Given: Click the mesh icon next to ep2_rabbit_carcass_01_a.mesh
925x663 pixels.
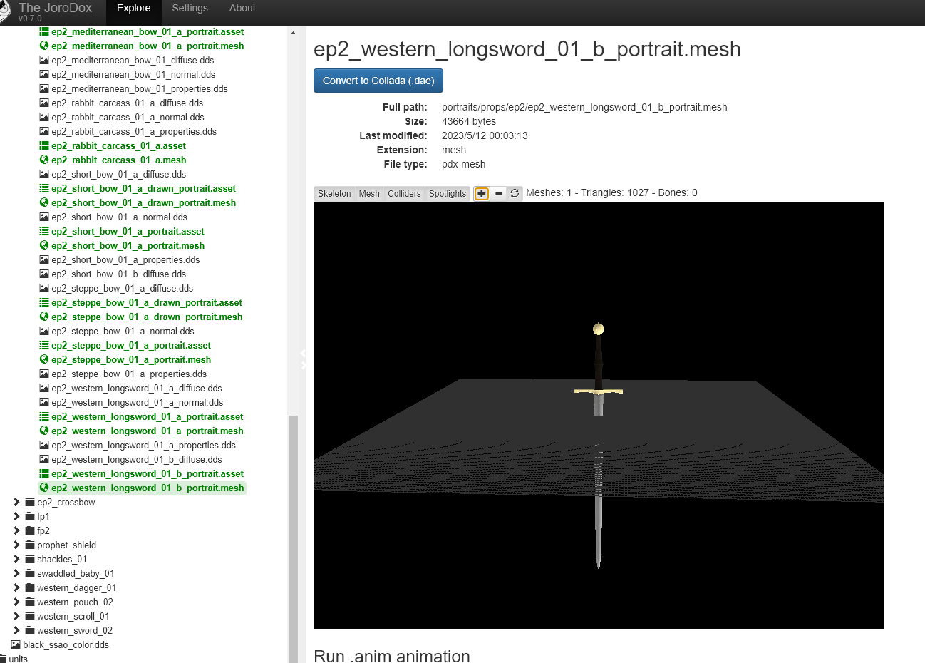Looking at the screenshot, I should [43, 160].
